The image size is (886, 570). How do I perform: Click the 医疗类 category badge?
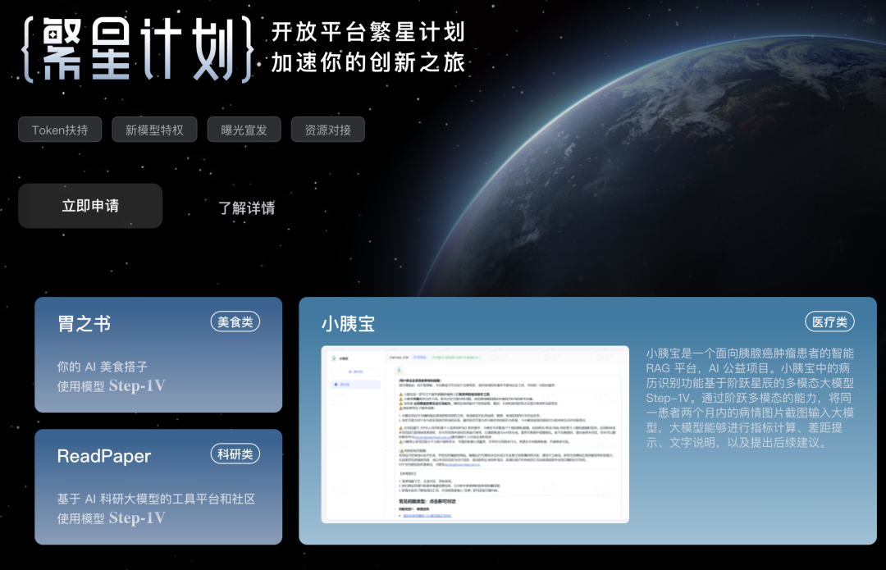pos(829,321)
